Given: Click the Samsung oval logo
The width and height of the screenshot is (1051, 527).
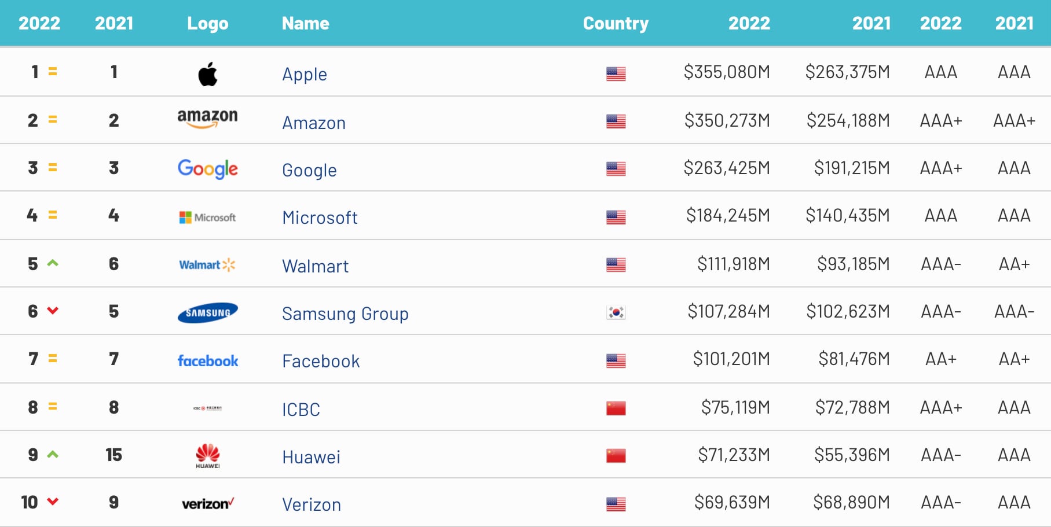Looking at the screenshot, I should tap(207, 313).
